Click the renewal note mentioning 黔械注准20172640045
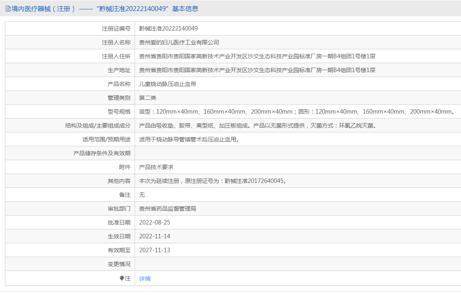This screenshot has width=461, height=295. [x=213, y=181]
